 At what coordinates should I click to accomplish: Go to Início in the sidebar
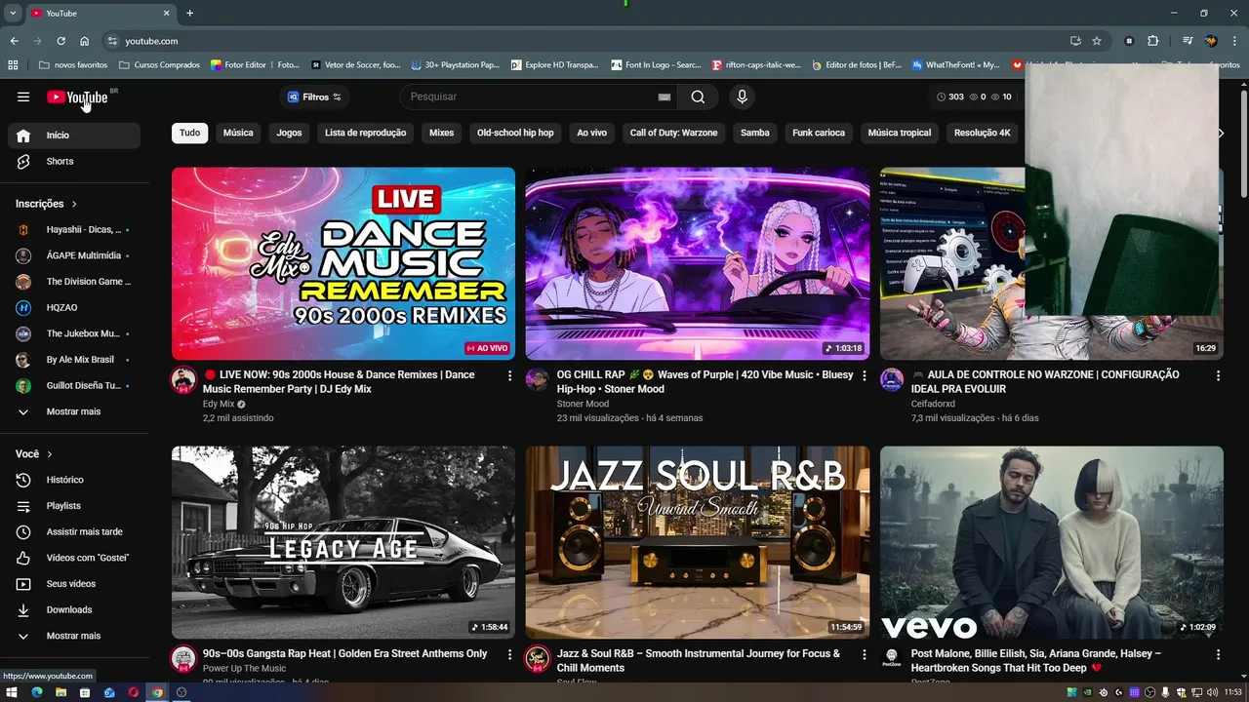74,136
